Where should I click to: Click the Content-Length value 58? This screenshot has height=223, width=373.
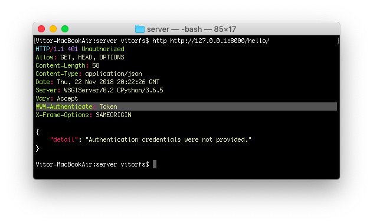[96, 65]
